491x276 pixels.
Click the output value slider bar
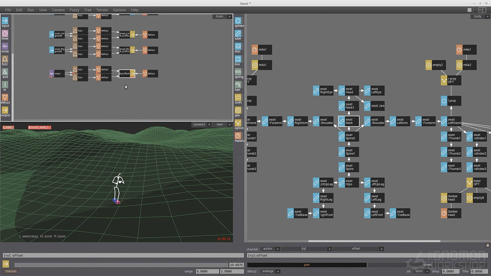pos(121,265)
